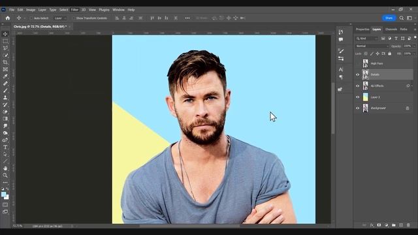
Task: Show the High Pass layer
Action: 358,64
